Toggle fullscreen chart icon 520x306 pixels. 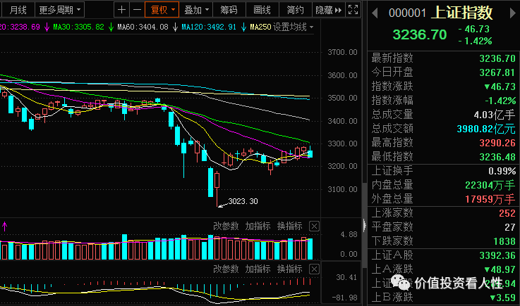coord(353,10)
